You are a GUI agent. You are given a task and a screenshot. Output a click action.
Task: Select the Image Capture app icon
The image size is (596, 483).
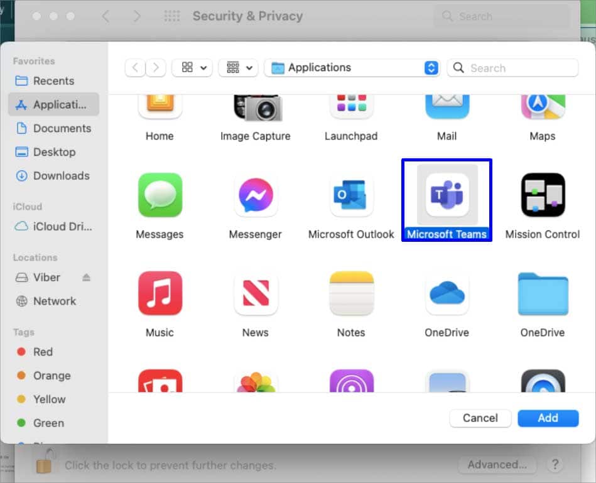tap(257, 107)
